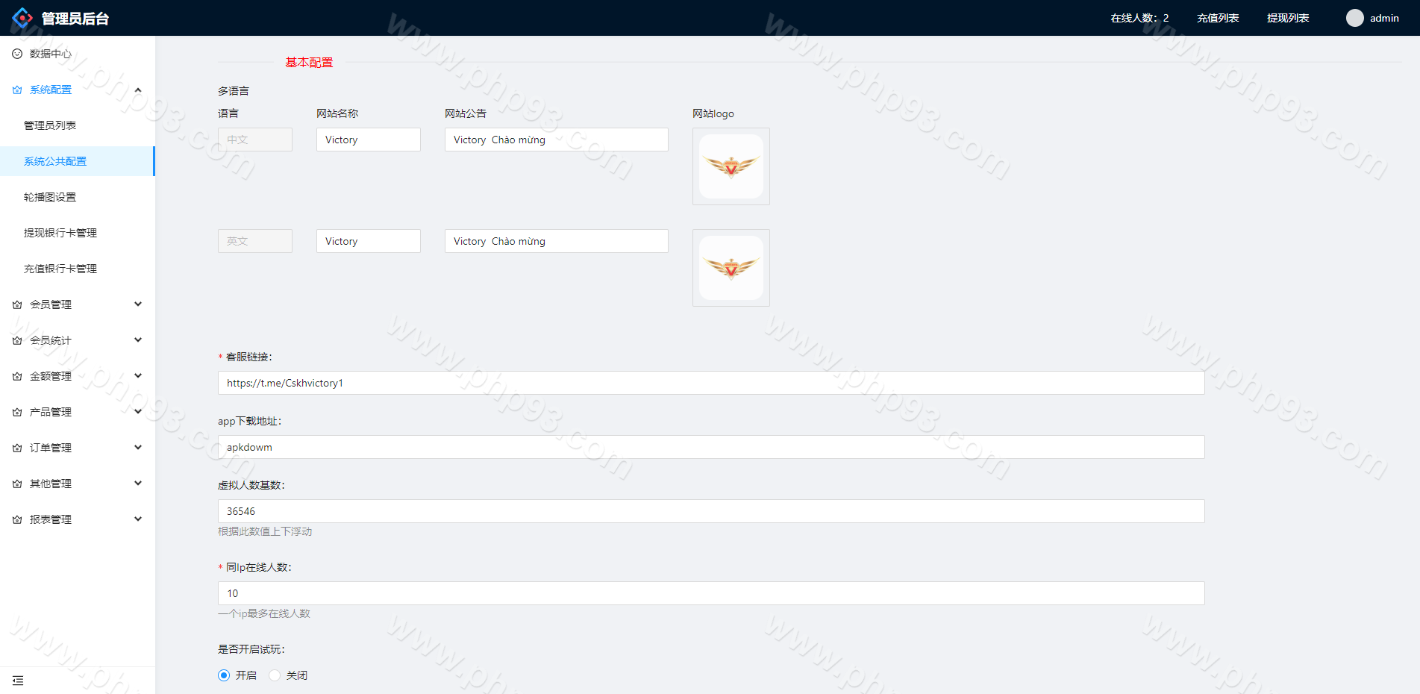1420x694 pixels.
Task: Open 管理员列表 menu item
Action: click(50, 125)
